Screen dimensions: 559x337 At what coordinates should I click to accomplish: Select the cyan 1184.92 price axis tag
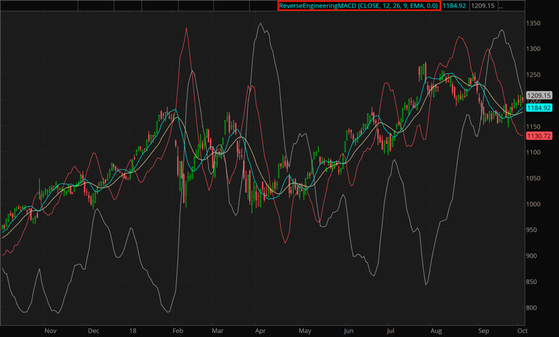[539, 108]
